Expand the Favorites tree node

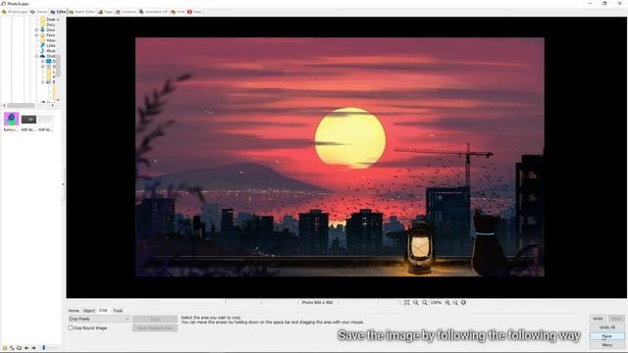36,35
